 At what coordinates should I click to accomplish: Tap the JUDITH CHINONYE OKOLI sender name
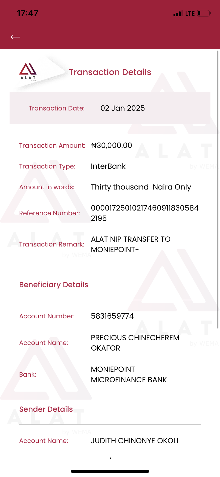point(134,441)
